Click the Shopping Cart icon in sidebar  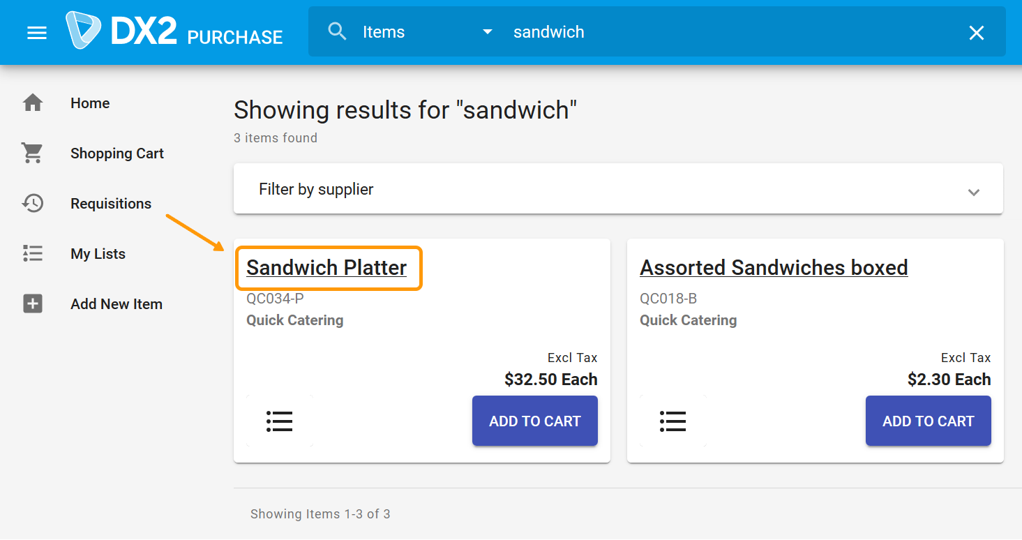(33, 153)
